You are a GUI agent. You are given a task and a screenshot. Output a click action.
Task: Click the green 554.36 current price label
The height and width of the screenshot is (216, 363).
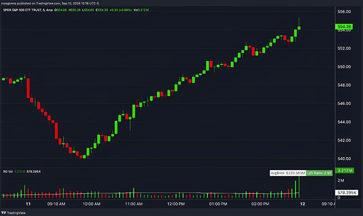pos(343,27)
